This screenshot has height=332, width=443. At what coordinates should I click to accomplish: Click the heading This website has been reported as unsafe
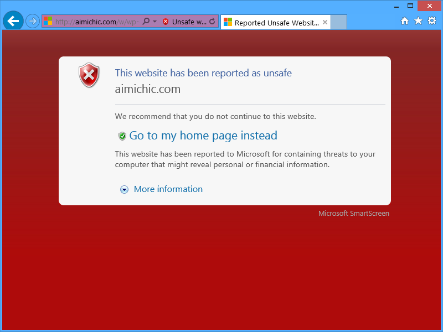tap(203, 73)
